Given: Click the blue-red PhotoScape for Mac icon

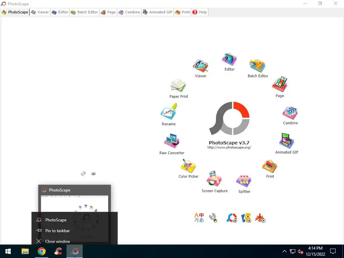Looking at the screenshot, I should pos(232,218).
